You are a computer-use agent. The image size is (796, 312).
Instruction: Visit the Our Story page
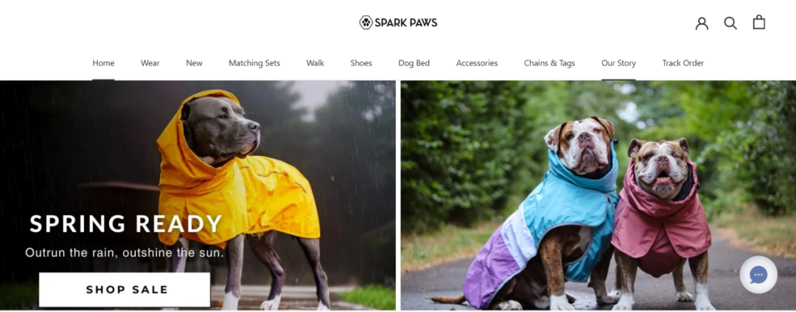pyautogui.click(x=618, y=63)
